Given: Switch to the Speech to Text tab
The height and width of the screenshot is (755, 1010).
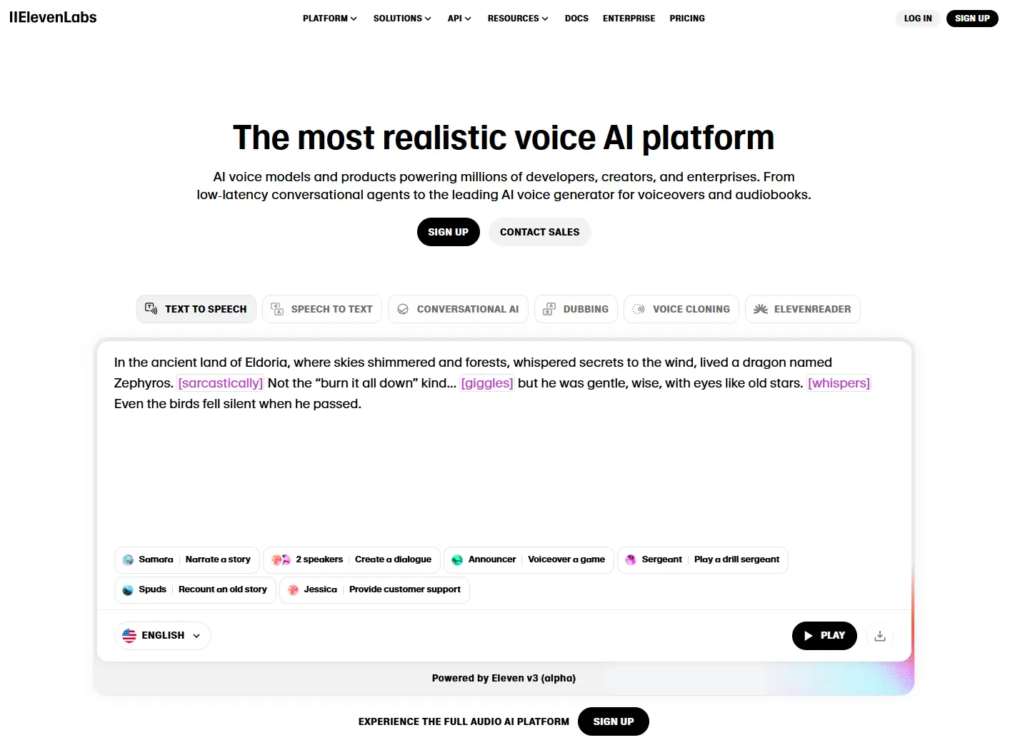Looking at the screenshot, I should click(x=322, y=309).
